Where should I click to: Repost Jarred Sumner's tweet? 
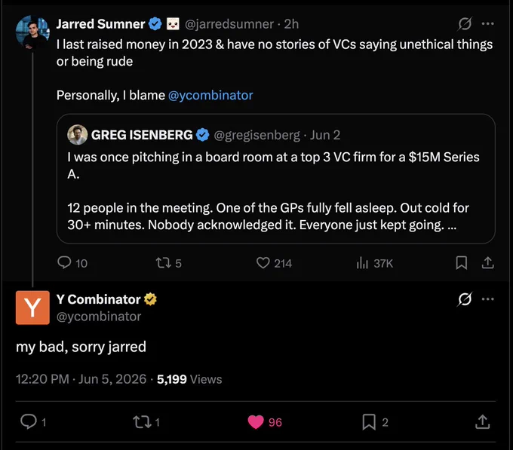tap(168, 263)
